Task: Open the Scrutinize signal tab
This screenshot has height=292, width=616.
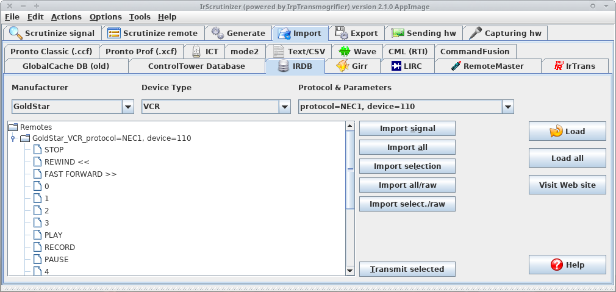Action: click(52, 33)
